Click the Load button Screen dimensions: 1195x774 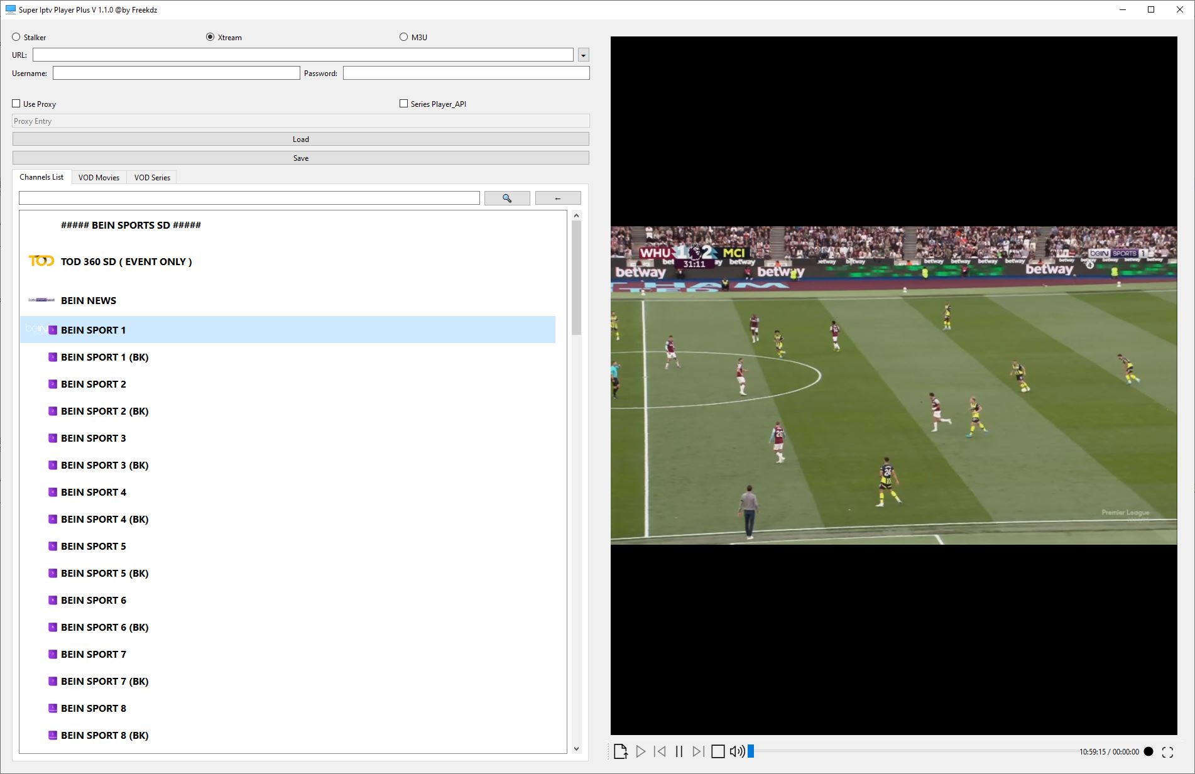click(x=301, y=139)
